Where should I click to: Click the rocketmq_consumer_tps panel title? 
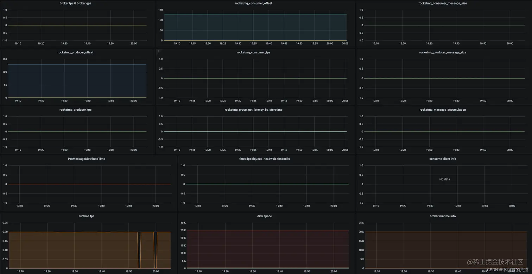[253, 52]
